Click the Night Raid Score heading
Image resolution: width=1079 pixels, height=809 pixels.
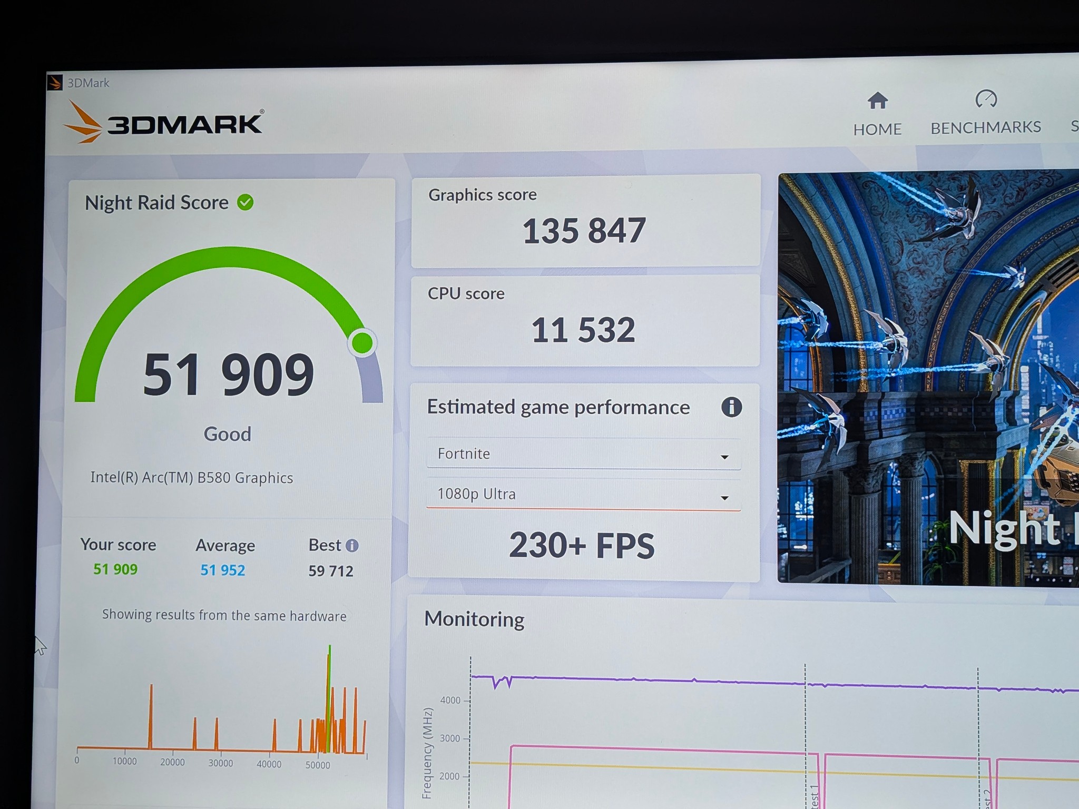pyautogui.click(x=156, y=203)
